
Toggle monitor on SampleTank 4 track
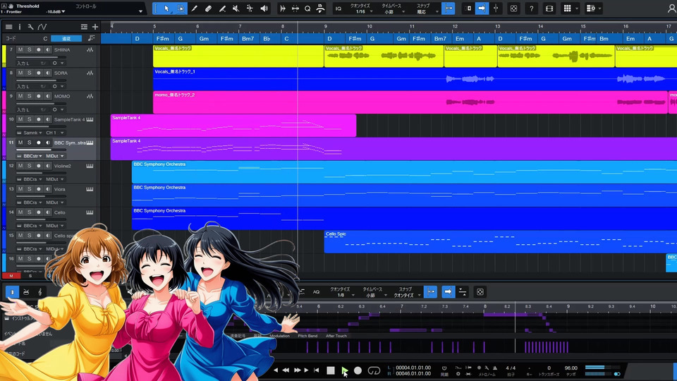pos(47,119)
